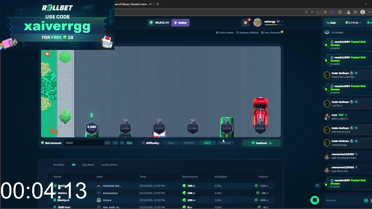Click Code-Gotham avatar beside '.whostranger'

pyautogui.click(x=327, y=143)
